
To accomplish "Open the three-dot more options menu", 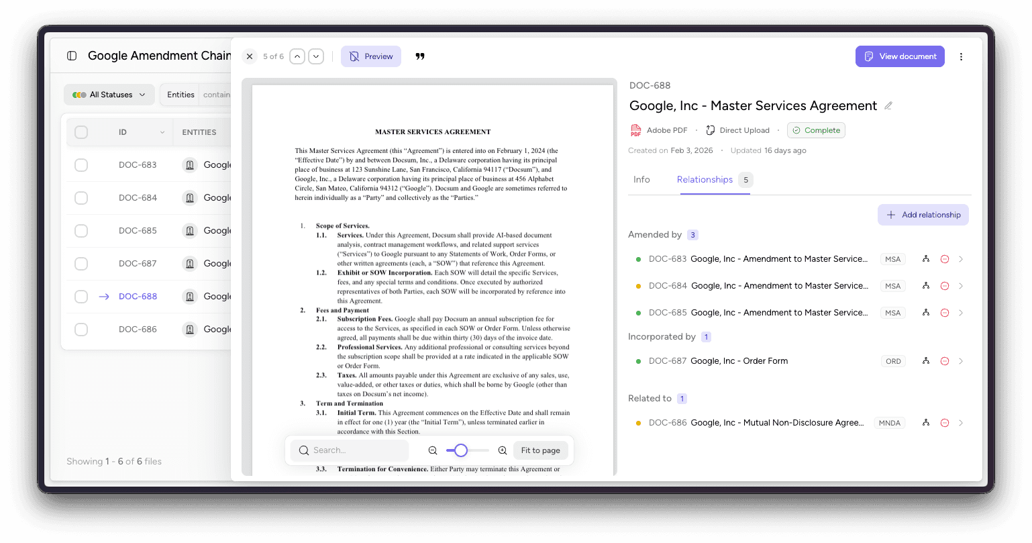I will (x=961, y=56).
